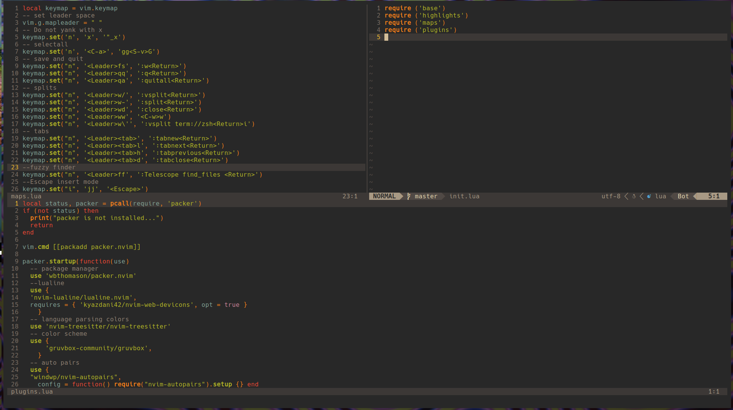Click the 'term://zsh' terminal keymap line

click(138, 124)
